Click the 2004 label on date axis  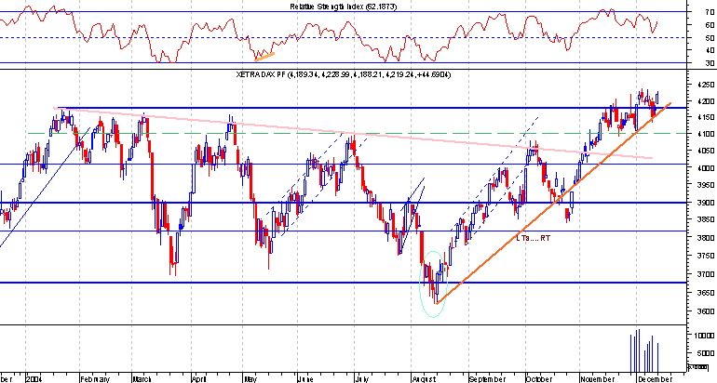[x=34, y=379]
